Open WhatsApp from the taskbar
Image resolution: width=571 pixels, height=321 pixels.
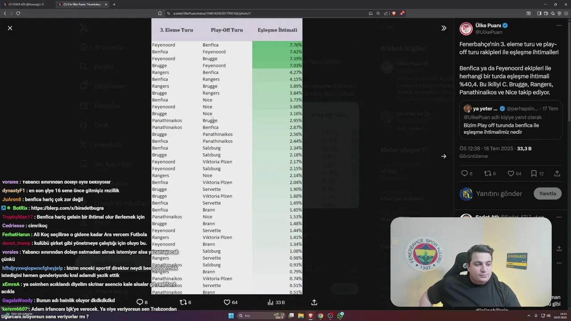(340, 316)
